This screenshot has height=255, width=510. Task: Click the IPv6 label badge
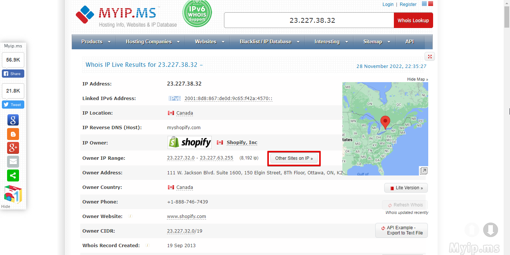tap(175, 99)
